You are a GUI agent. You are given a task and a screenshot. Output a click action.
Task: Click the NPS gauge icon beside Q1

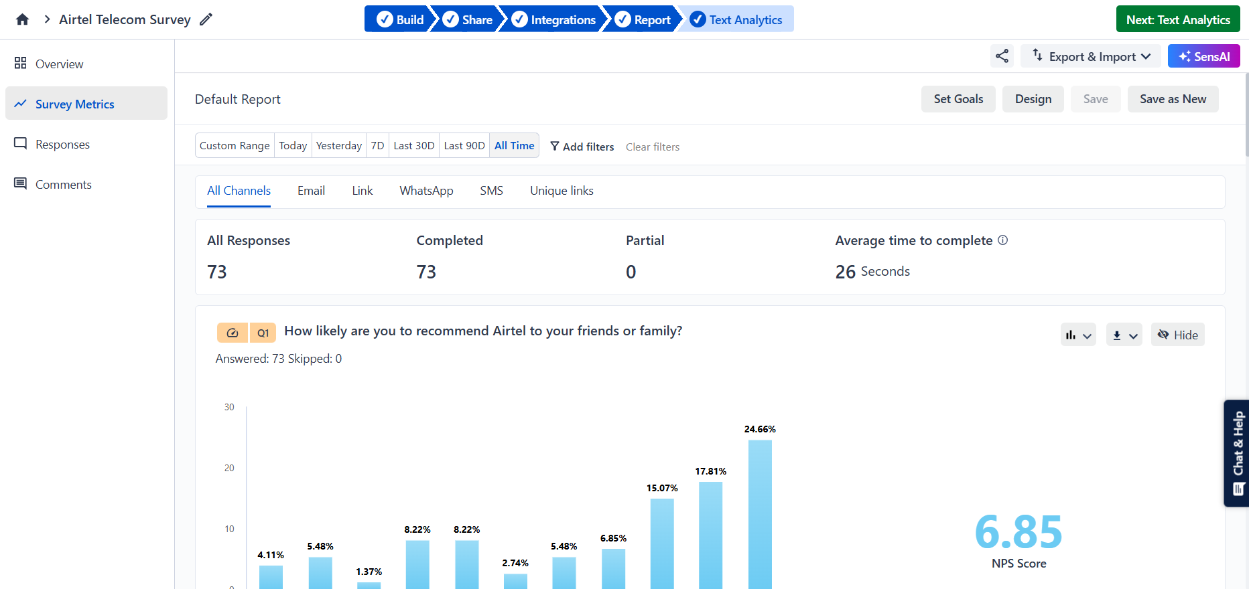232,333
